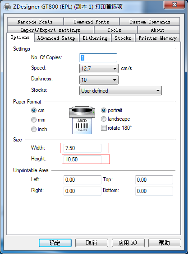Image resolution: width=188 pixels, height=254 pixels.
Task: Enable the rotate 180° checkbox
Action: coord(104,127)
